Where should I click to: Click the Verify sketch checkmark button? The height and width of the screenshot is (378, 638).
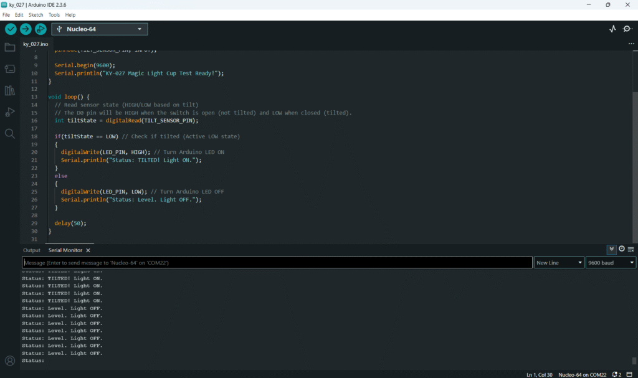[x=11, y=29]
